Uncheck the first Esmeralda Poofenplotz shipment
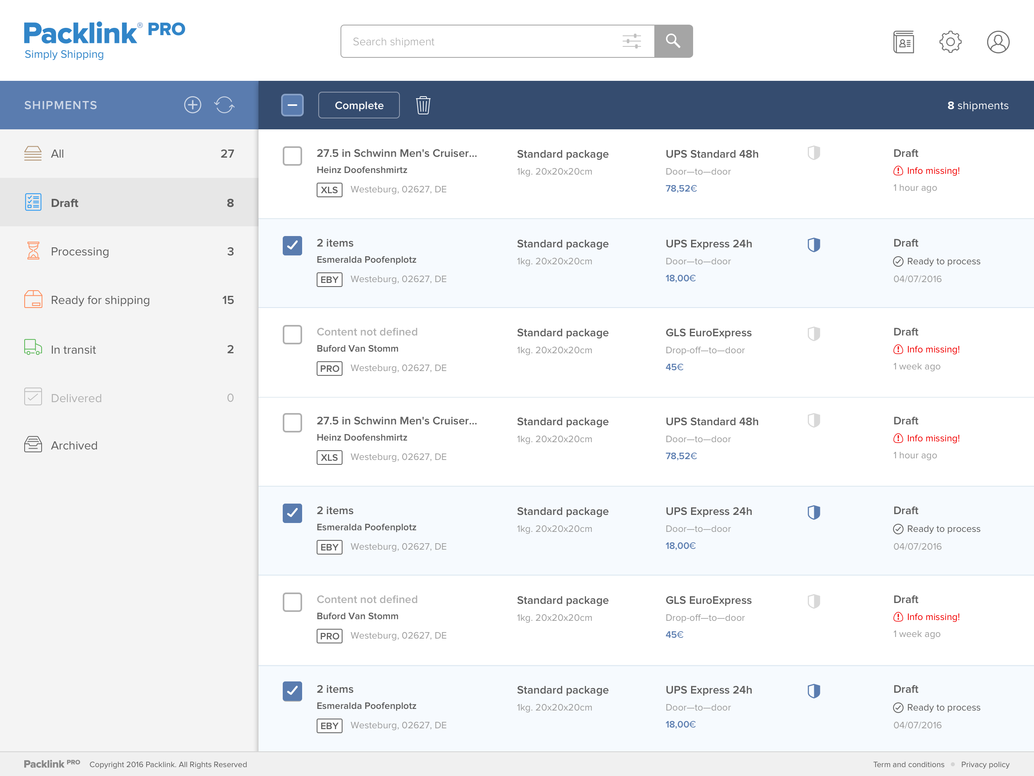Image resolution: width=1034 pixels, height=776 pixels. click(292, 246)
